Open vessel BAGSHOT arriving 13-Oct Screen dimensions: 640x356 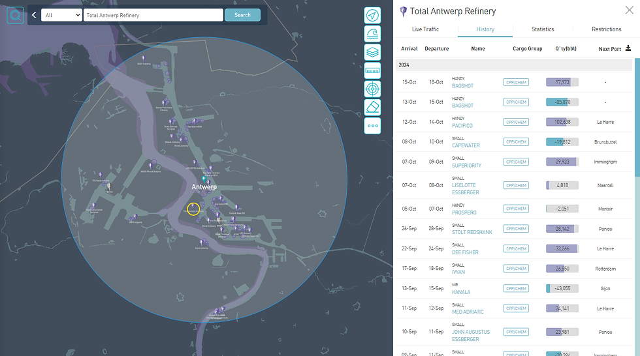click(462, 106)
